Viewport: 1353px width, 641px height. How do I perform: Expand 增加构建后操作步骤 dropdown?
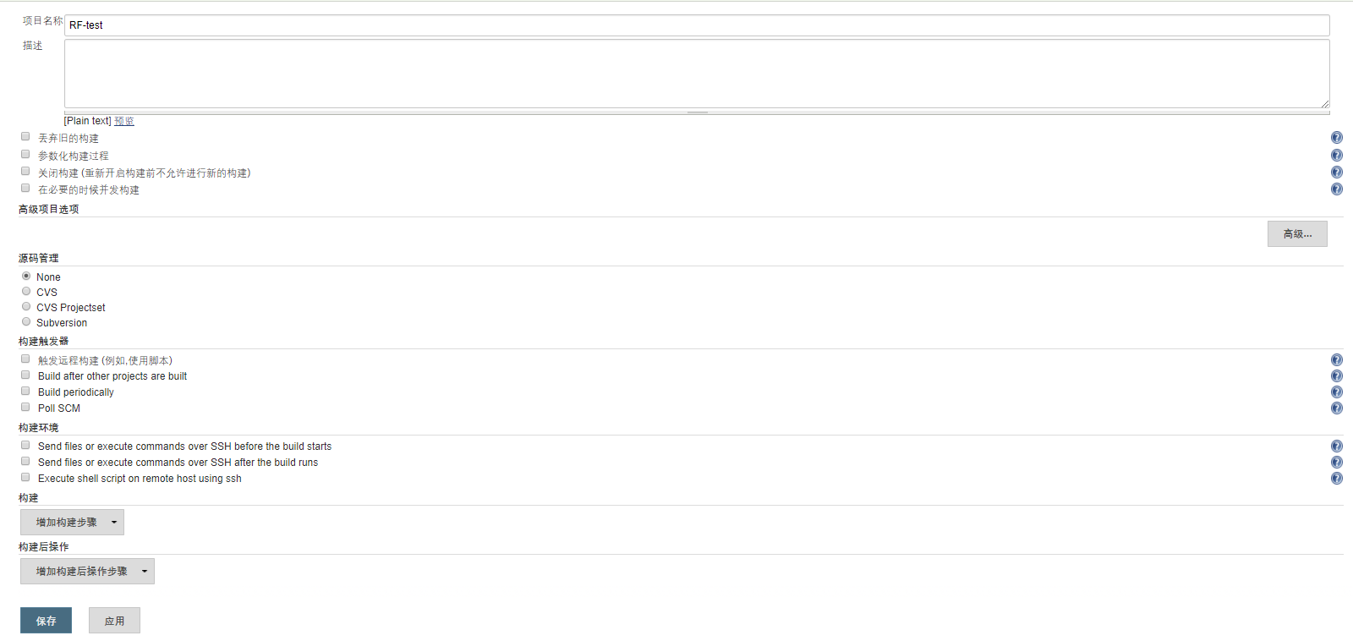pyautogui.click(x=87, y=572)
